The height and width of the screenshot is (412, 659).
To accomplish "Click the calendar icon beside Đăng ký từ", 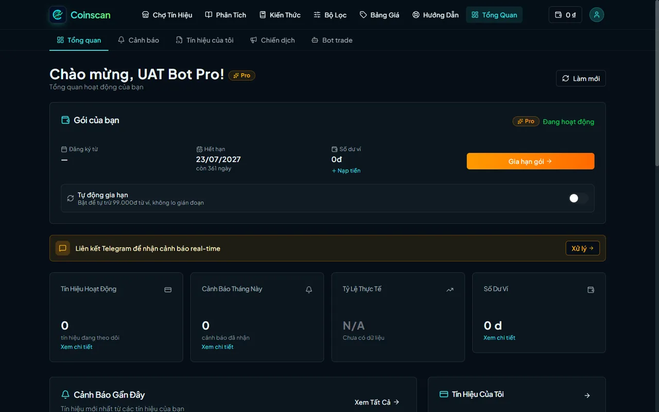I will pos(64,149).
